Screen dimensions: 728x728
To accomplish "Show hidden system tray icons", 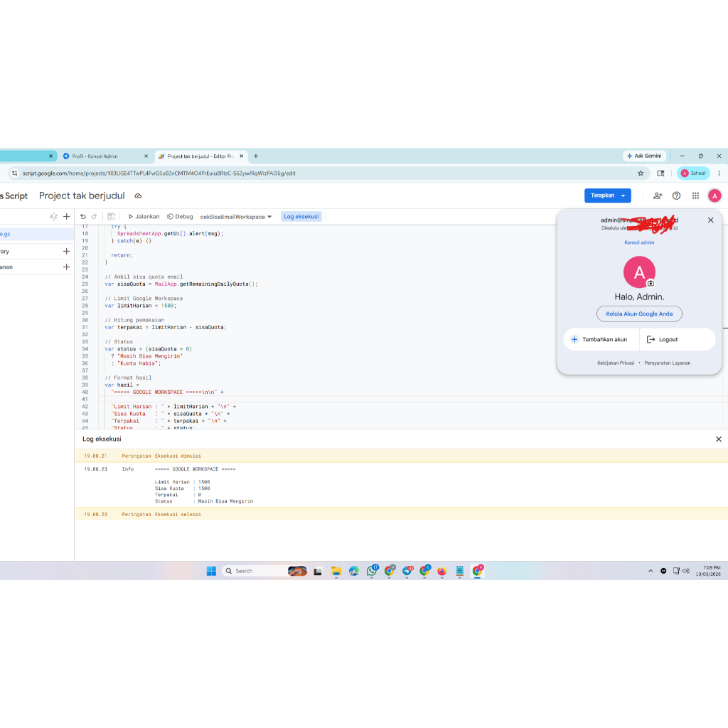I will (x=651, y=571).
